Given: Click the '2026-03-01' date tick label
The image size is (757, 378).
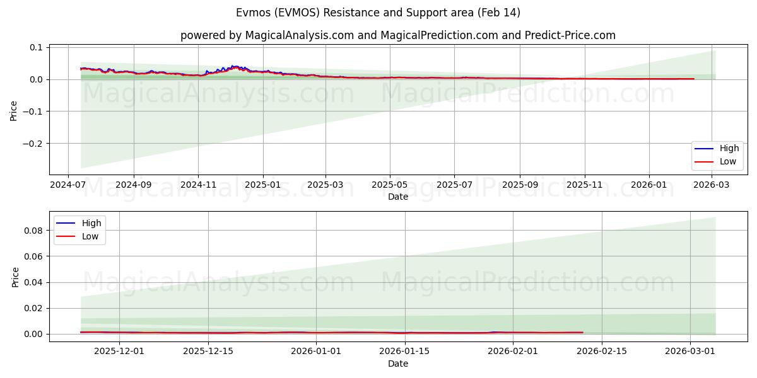Looking at the screenshot, I should coord(691,352).
